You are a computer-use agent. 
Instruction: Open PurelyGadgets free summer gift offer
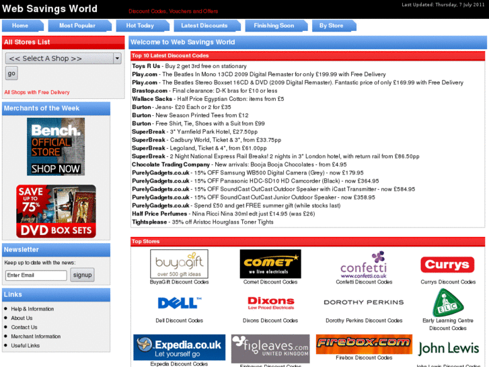pos(236,205)
